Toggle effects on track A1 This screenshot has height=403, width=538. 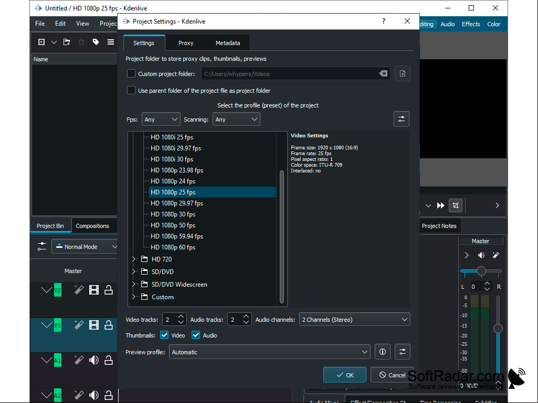(79, 360)
